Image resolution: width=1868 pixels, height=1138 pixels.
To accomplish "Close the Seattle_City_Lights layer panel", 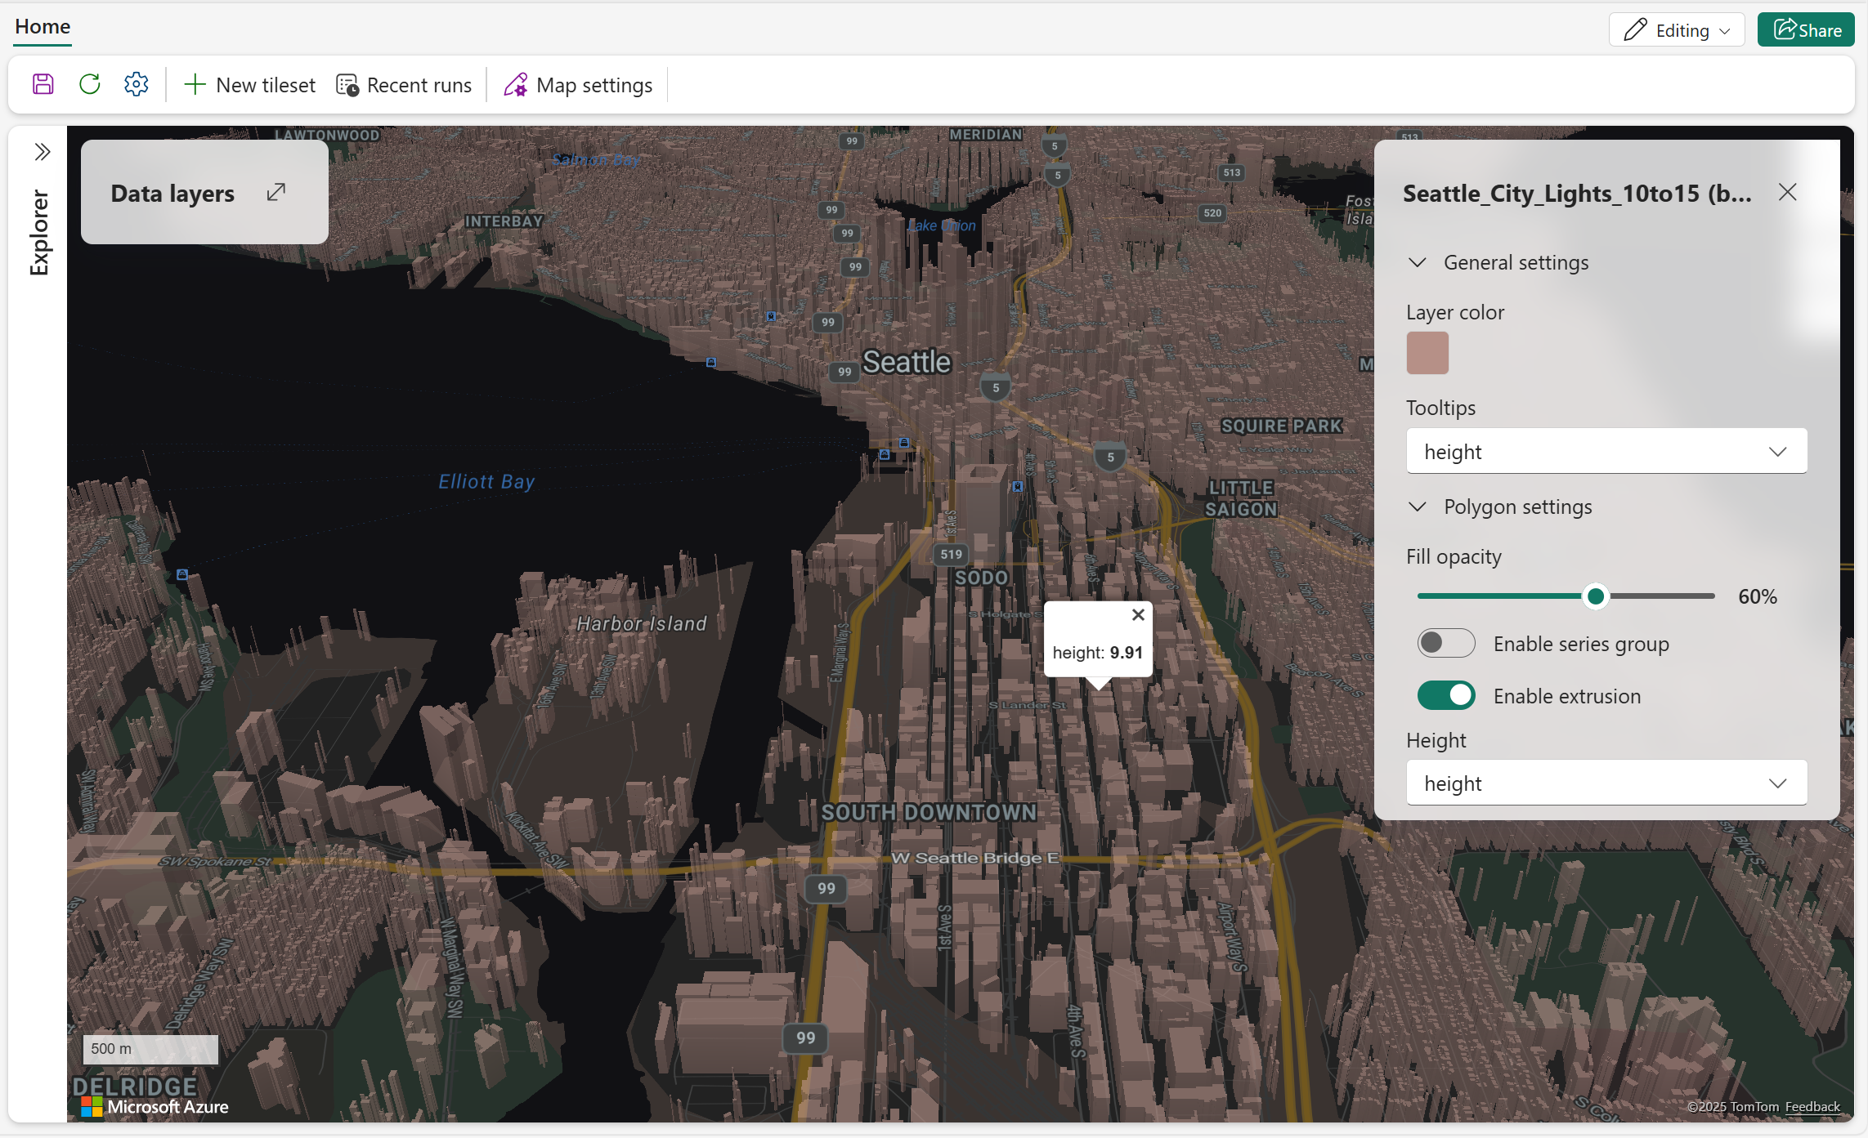I will 1787,193.
